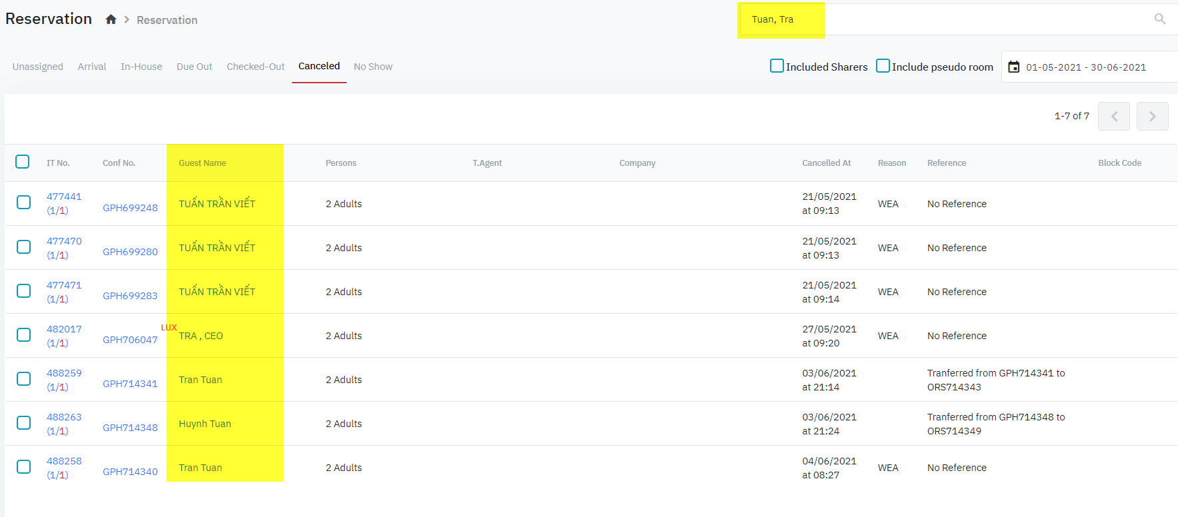Click confirmation link GPH714340

[x=130, y=472]
